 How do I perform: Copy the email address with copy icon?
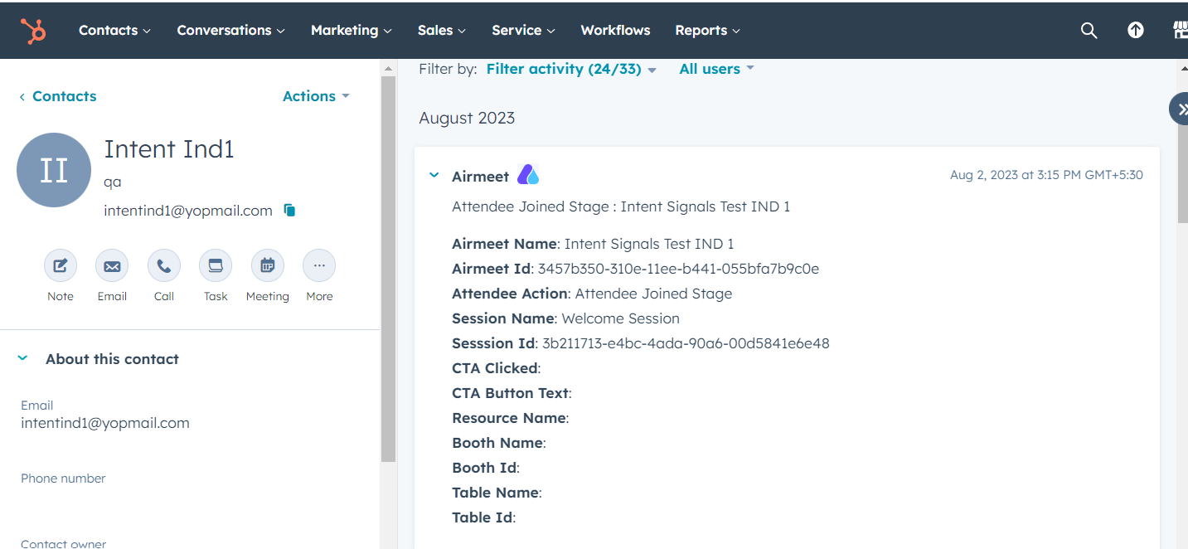[289, 211]
